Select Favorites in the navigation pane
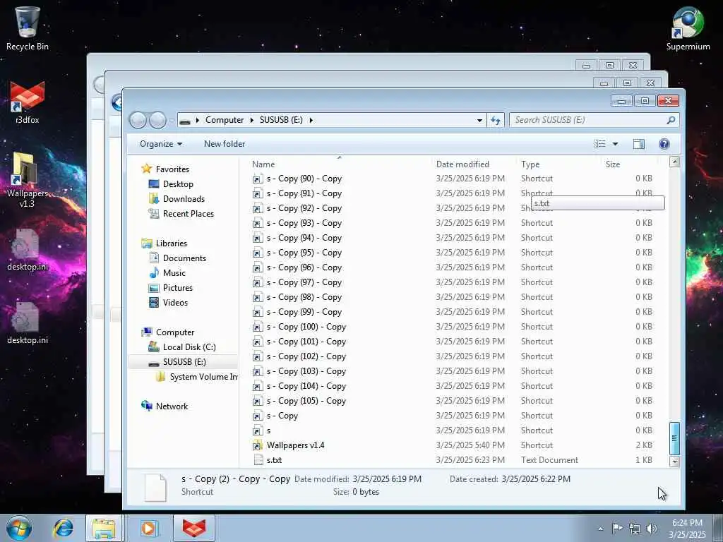723x542 pixels. pos(172,169)
